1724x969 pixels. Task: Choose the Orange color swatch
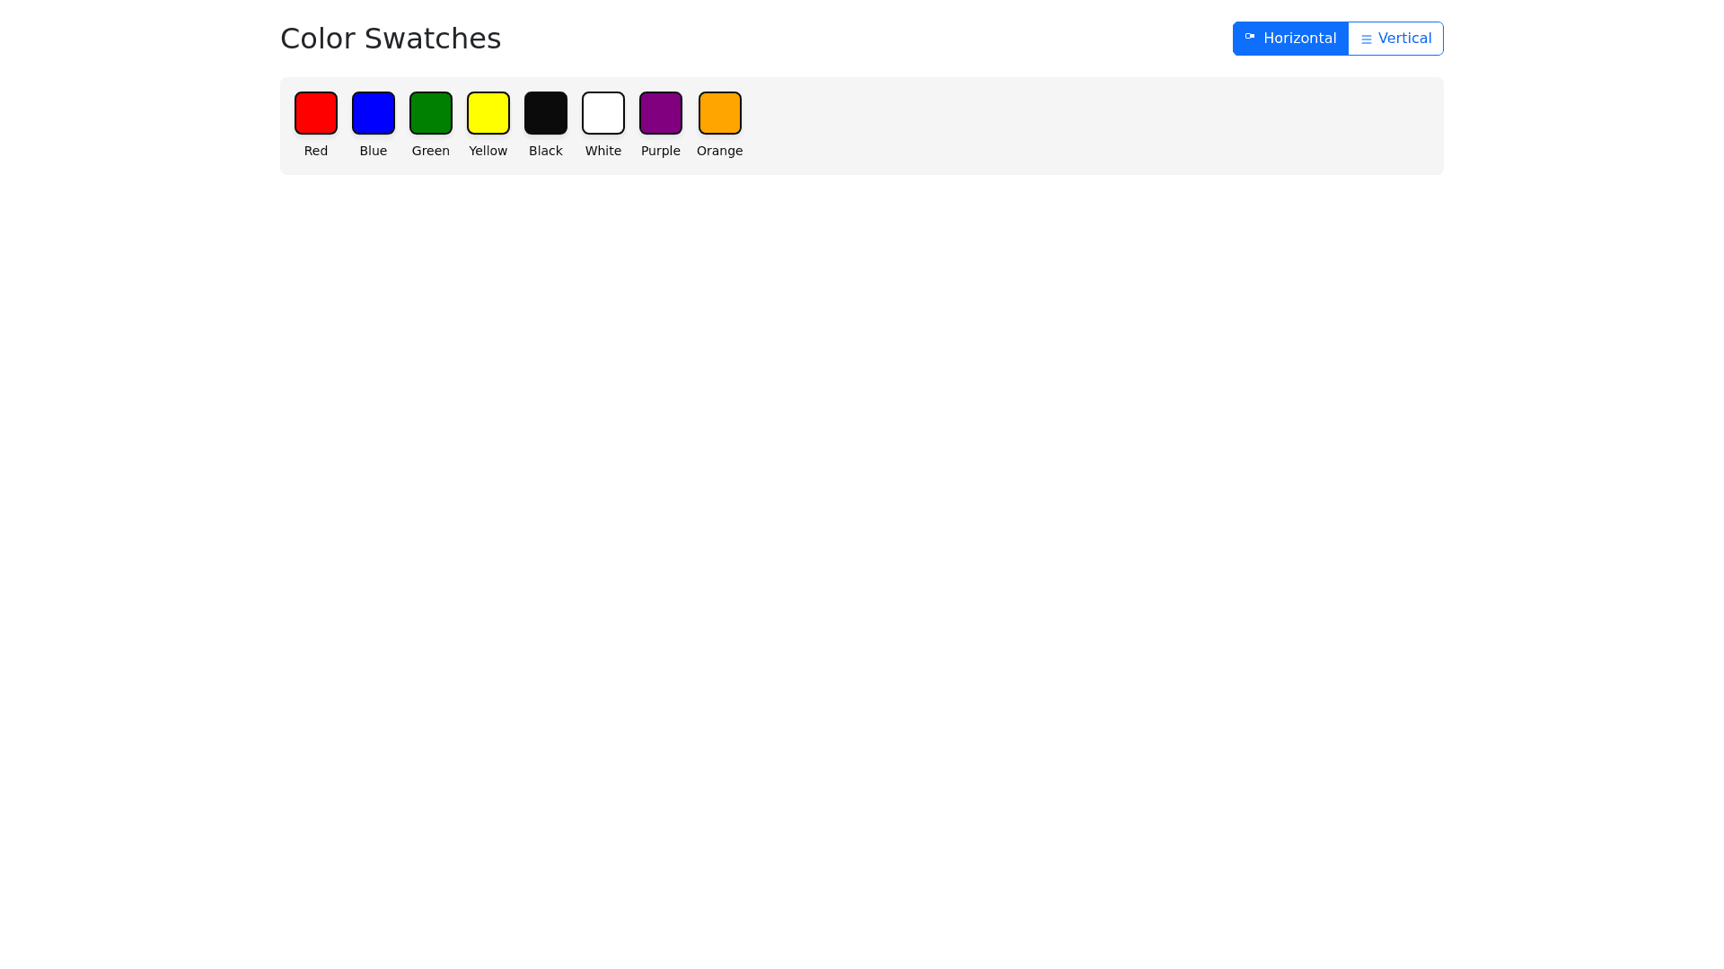(720, 113)
